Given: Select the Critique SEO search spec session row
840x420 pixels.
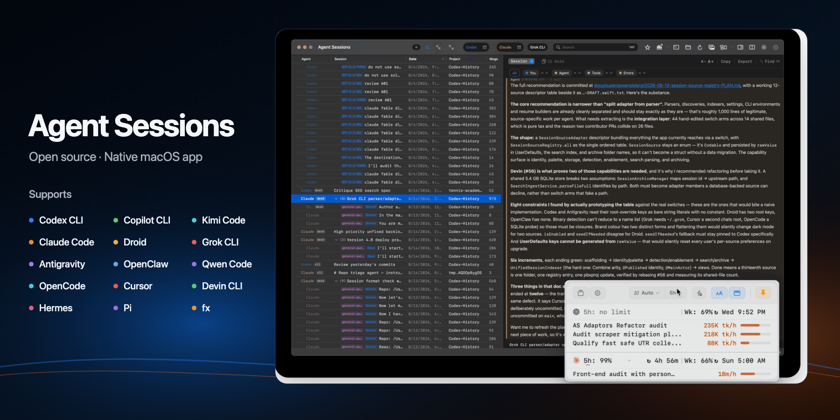Looking at the screenshot, I should (x=396, y=190).
